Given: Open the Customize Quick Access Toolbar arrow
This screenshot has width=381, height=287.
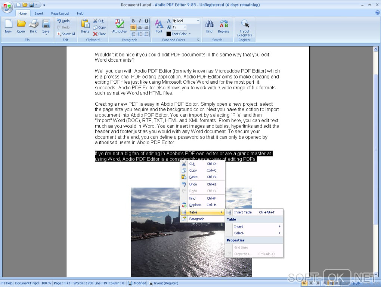Looking at the screenshot, I should click(44, 5).
